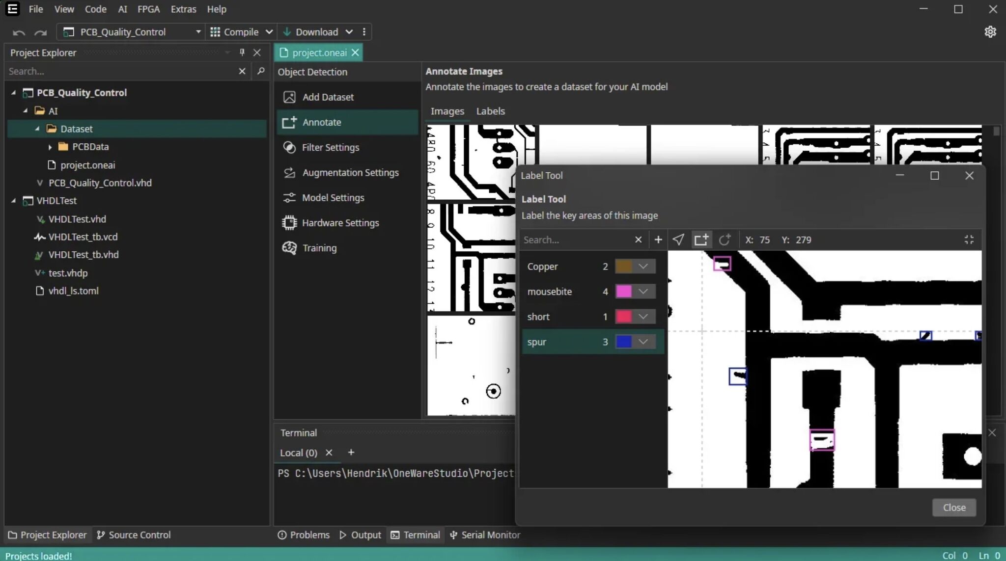Click the Hardware Settings icon
1006x561 pixels.
click(x=289, y=222)
